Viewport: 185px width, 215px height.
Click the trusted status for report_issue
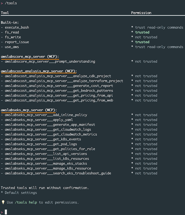pos(142,42)
